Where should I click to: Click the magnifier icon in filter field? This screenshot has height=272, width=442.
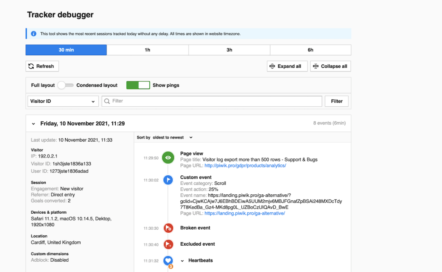(x=107, y=101)
